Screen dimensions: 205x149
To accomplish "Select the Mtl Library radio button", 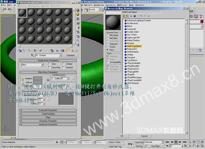I will click(108, 35).
